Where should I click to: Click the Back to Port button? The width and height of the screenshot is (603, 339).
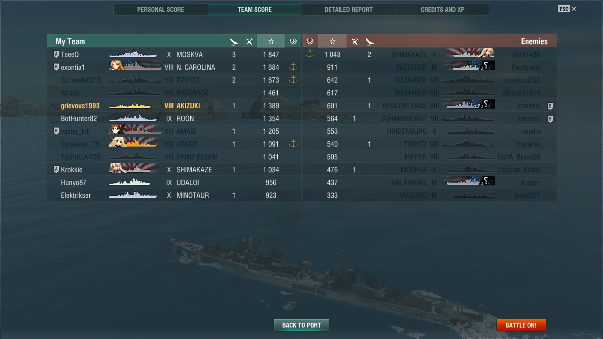pyautogui.click(x=301, y=325)
